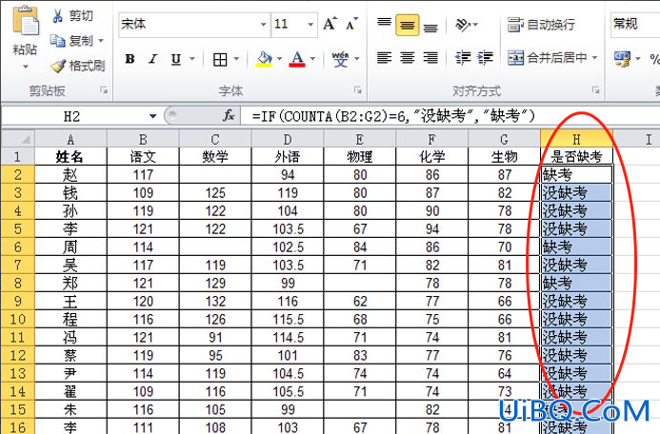Expand the font name dropdown list

point(263,25)
